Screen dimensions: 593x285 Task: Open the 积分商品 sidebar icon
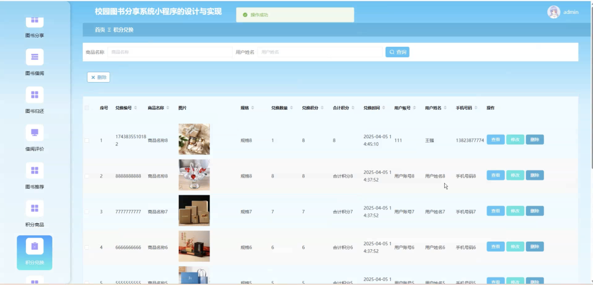[34, 208]
